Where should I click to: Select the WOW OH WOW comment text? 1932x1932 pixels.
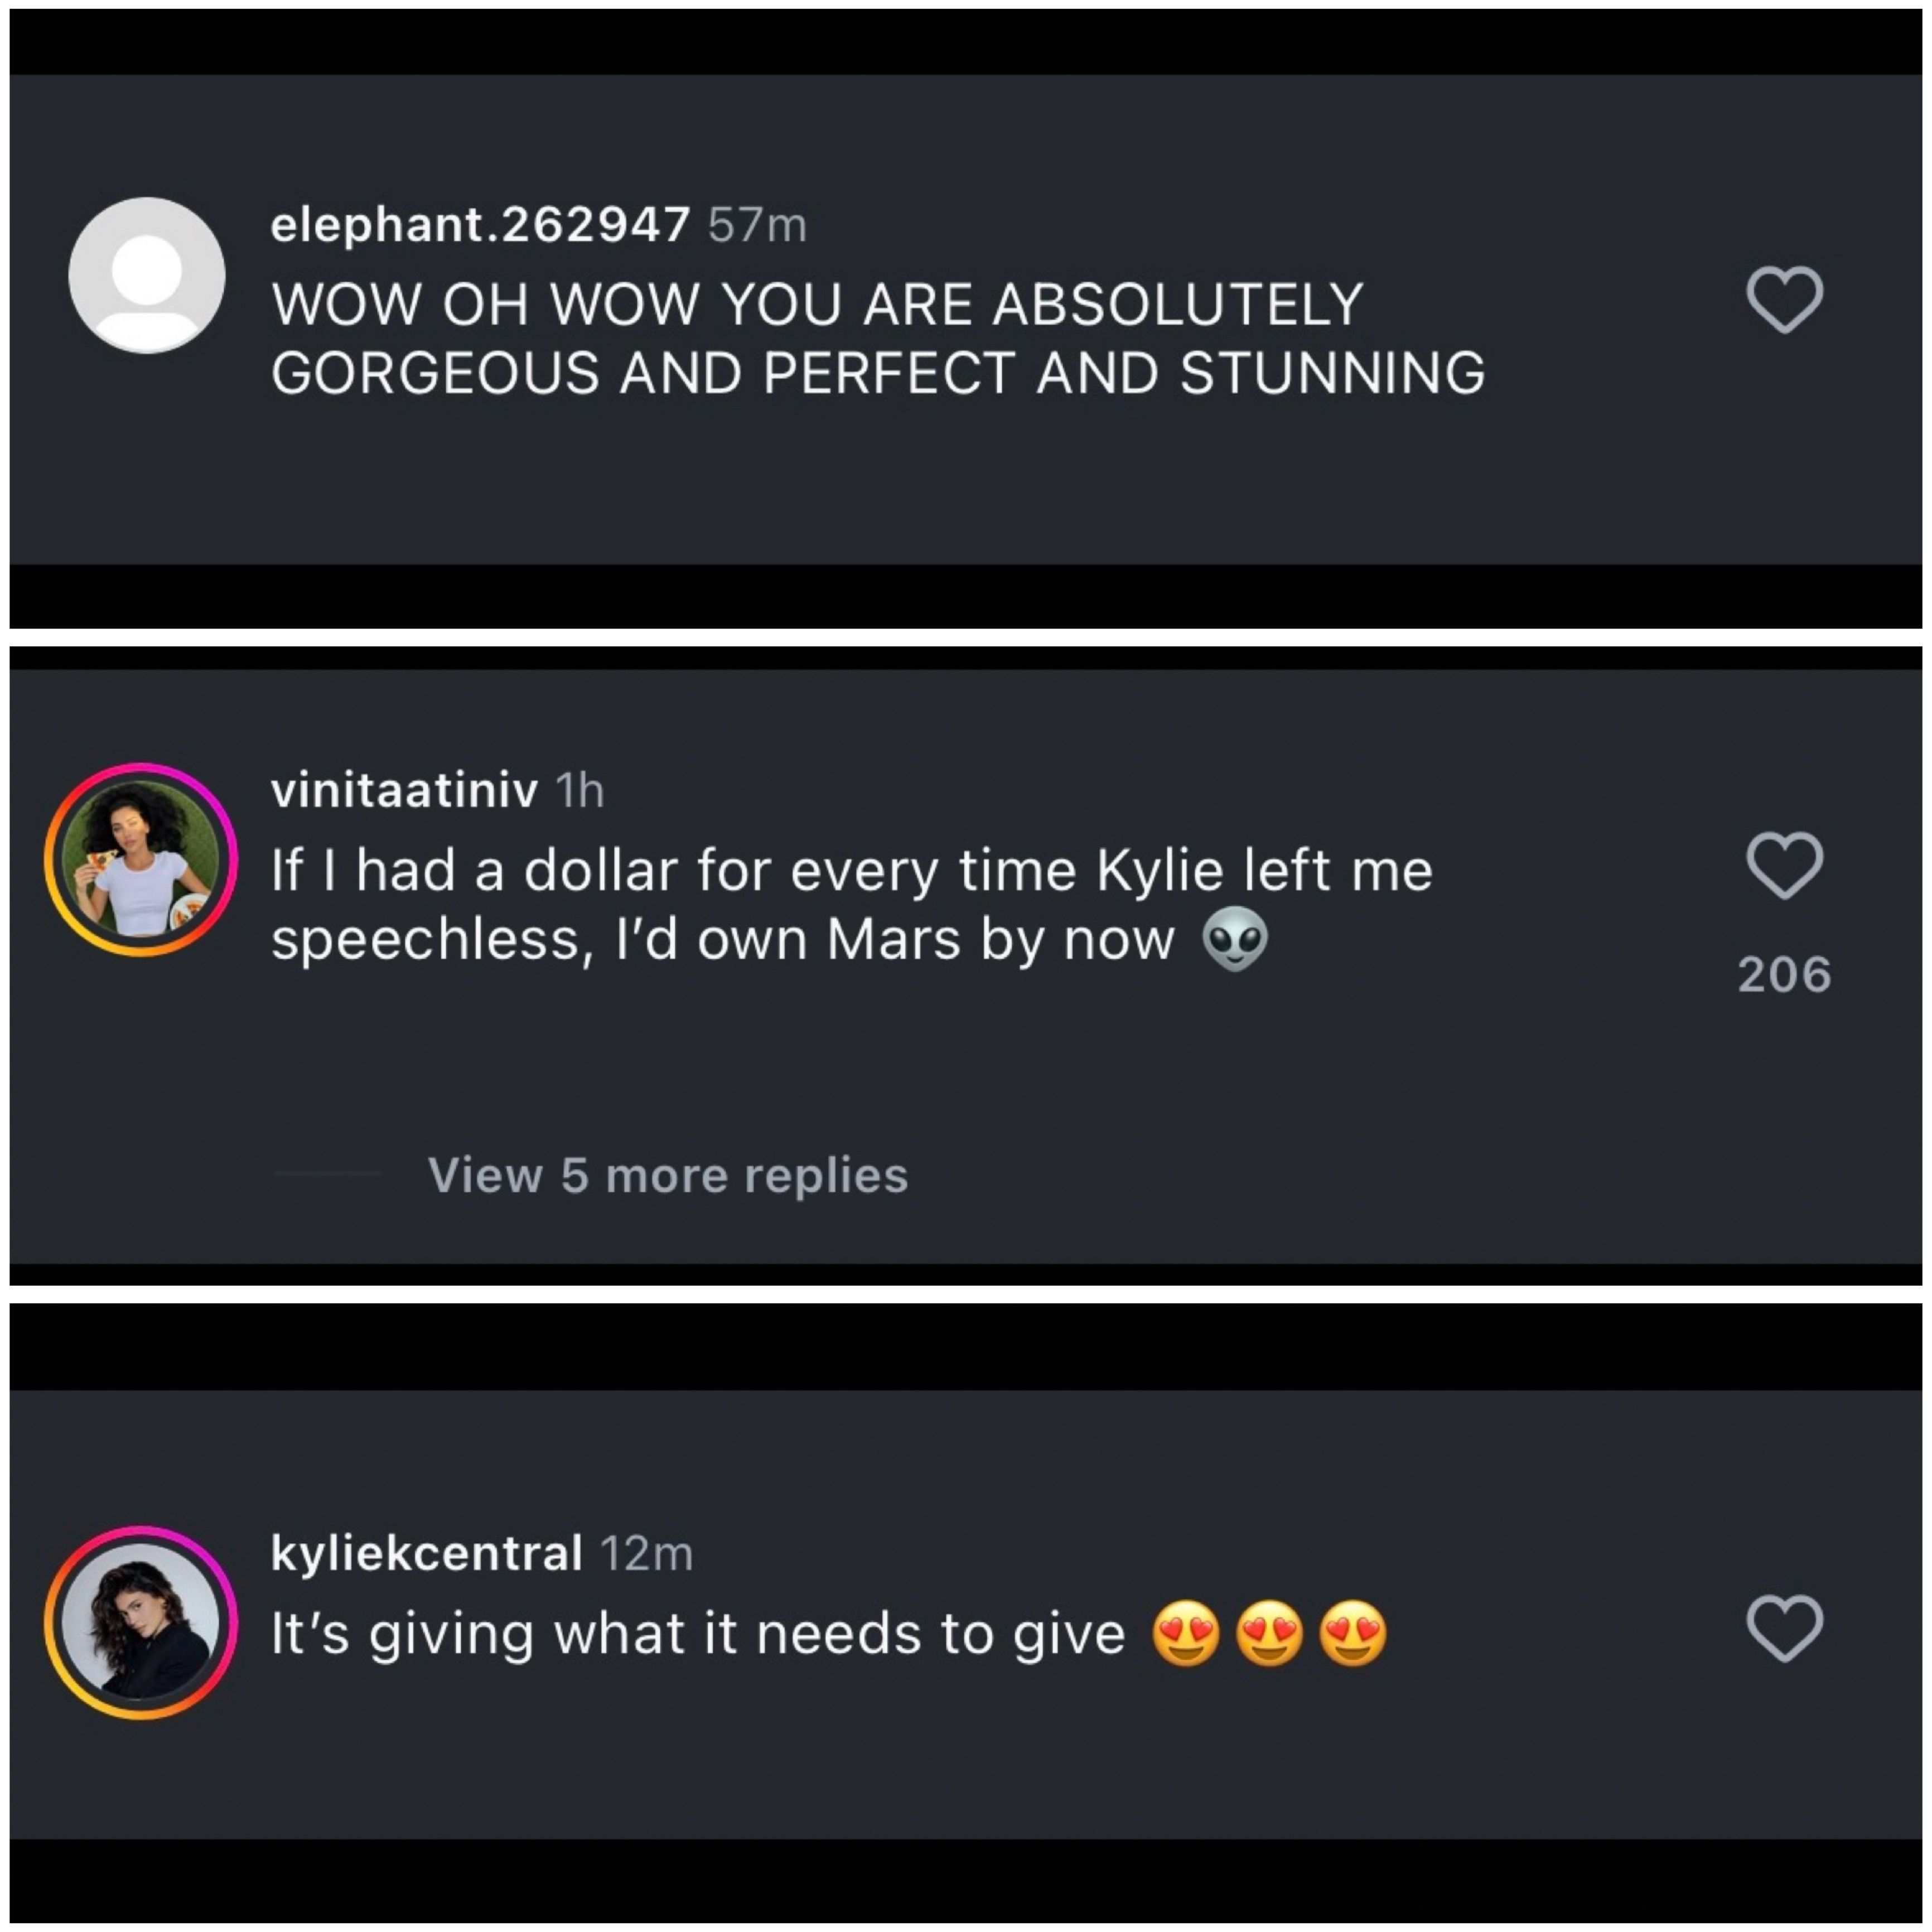pyautogui.click(x=876, y=338)
